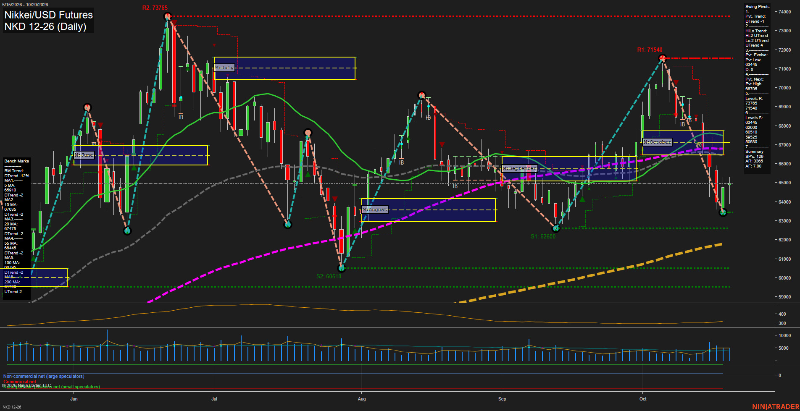The width and height of the screenshot is (800, 411).
Task: Click the BM Trend: DTrend -12% line
Action: (x=17, y=173)
